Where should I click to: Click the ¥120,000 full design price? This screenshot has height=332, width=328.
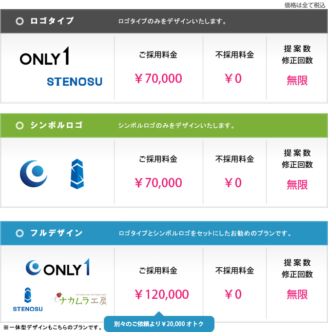point(162,294)
